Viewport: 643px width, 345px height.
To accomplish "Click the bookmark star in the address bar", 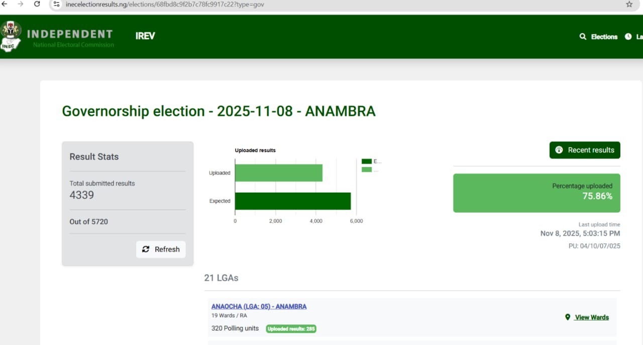I will [x=628, y=4].
